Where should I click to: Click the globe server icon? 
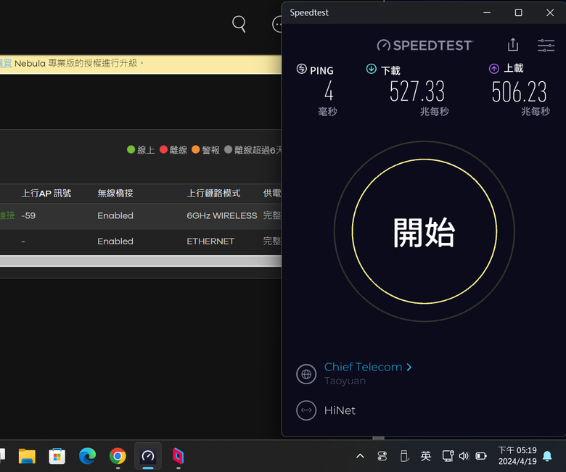(306, 374)
